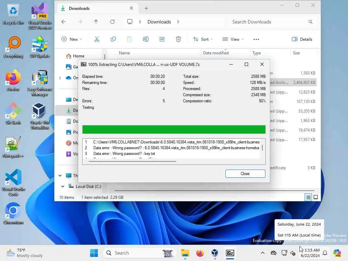Click the search magnifier in Search Downloads
Image resolution: width=348 pixels, height=261 pixels.
tap(311, 22)
